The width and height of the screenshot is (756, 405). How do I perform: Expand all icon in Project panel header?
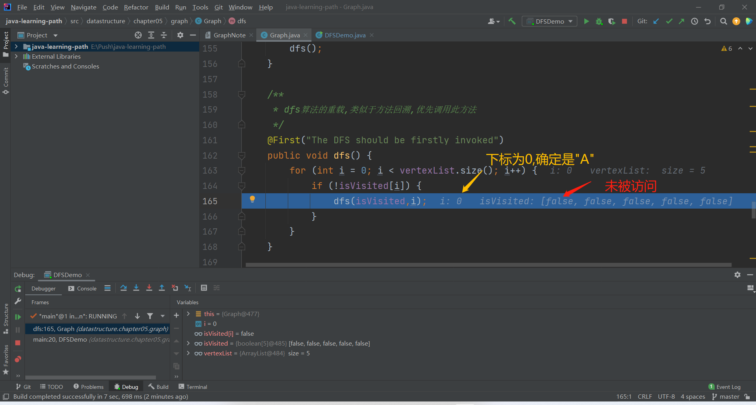151,35
